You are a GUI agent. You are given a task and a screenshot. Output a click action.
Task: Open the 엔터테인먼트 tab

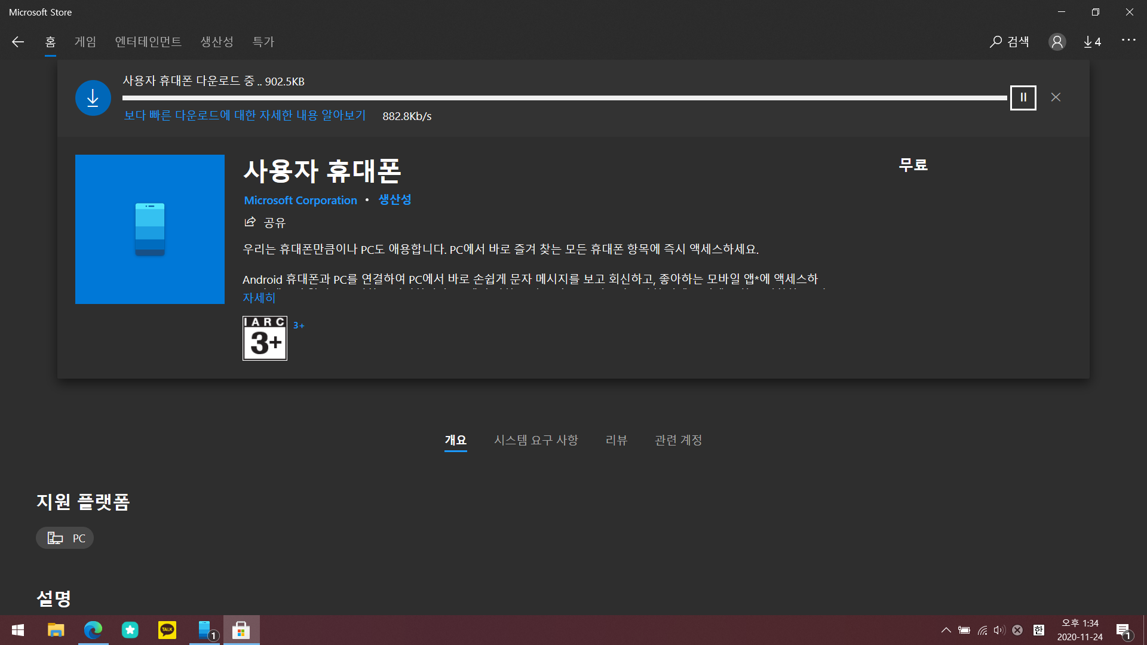148,42
